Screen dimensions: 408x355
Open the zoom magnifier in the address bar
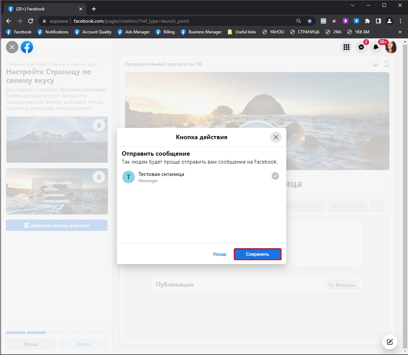click(x=298, y=21)
